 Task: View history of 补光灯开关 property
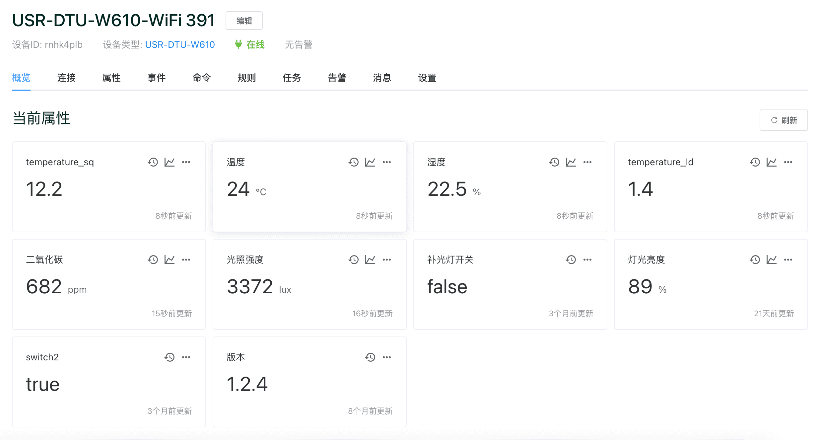tap(571, 259)
